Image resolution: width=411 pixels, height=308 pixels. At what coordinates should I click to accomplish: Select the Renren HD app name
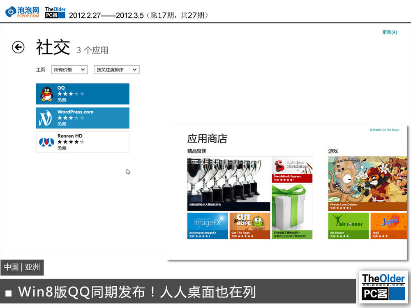(70, 136)
